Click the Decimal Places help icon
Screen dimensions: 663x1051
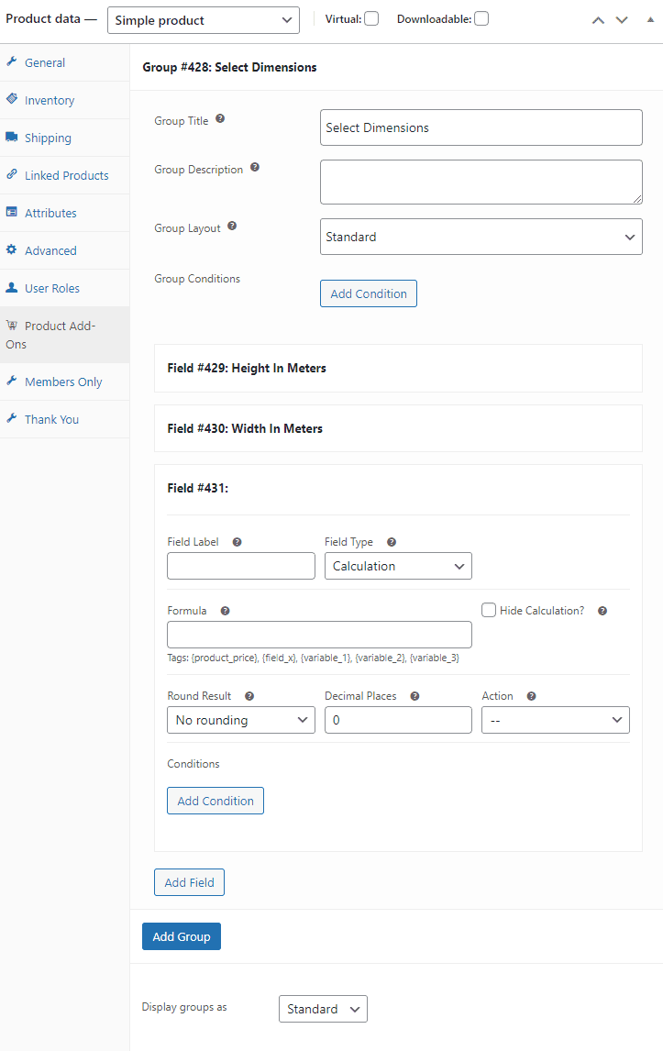point(415,696)
